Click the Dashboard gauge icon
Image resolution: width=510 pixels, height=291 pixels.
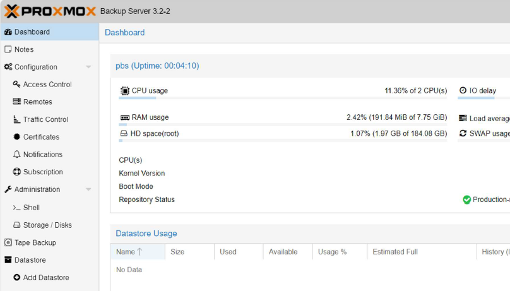tap(8, 32)
